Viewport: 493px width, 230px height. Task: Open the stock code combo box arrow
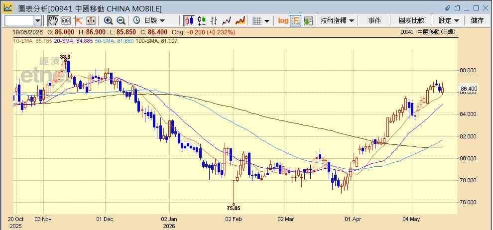pyautogui.click(x=38, y=21)
